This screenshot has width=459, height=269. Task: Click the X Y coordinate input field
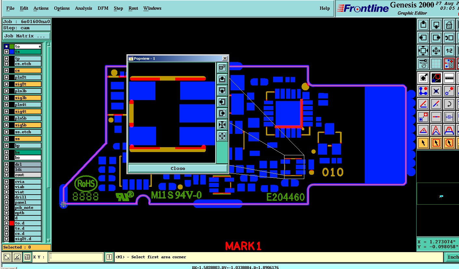(76, 257)
